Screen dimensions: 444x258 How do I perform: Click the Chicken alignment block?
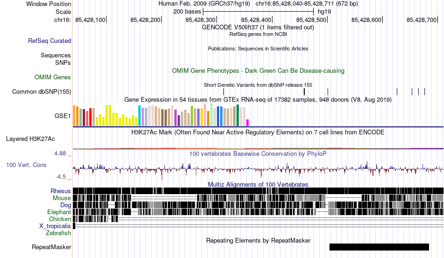point(95,219)
